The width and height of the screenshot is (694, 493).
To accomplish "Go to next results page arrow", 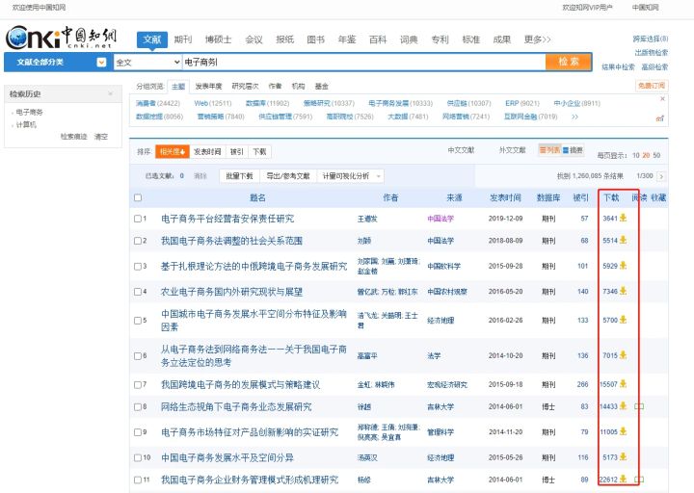I will click(661, 176).
